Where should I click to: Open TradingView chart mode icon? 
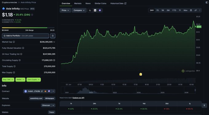coord(95,10)
